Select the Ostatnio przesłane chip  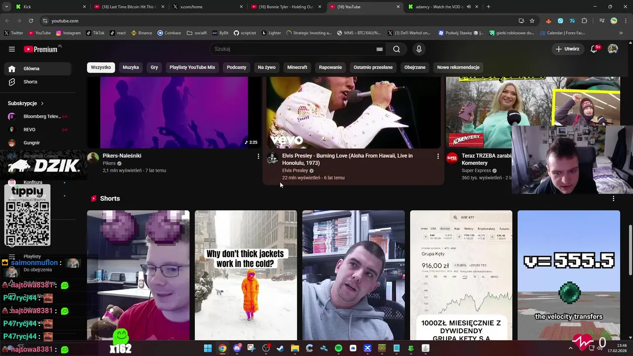pos(373,67)
